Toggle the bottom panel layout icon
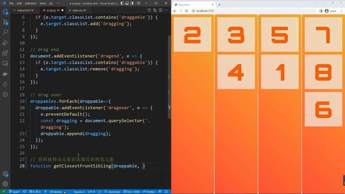The height and width of the screenshot is (194, 345). [127, 3]
